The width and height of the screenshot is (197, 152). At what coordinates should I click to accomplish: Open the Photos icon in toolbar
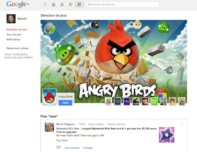pos(53,4)
